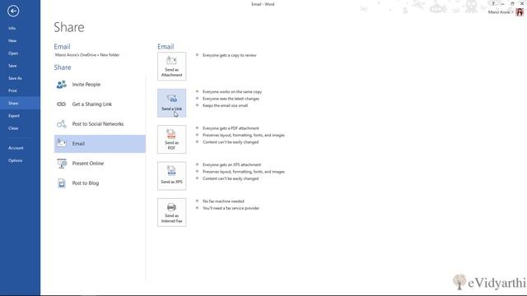
Task: Click 'Everyone works on the same copy' text
Action: coord(232,91)
